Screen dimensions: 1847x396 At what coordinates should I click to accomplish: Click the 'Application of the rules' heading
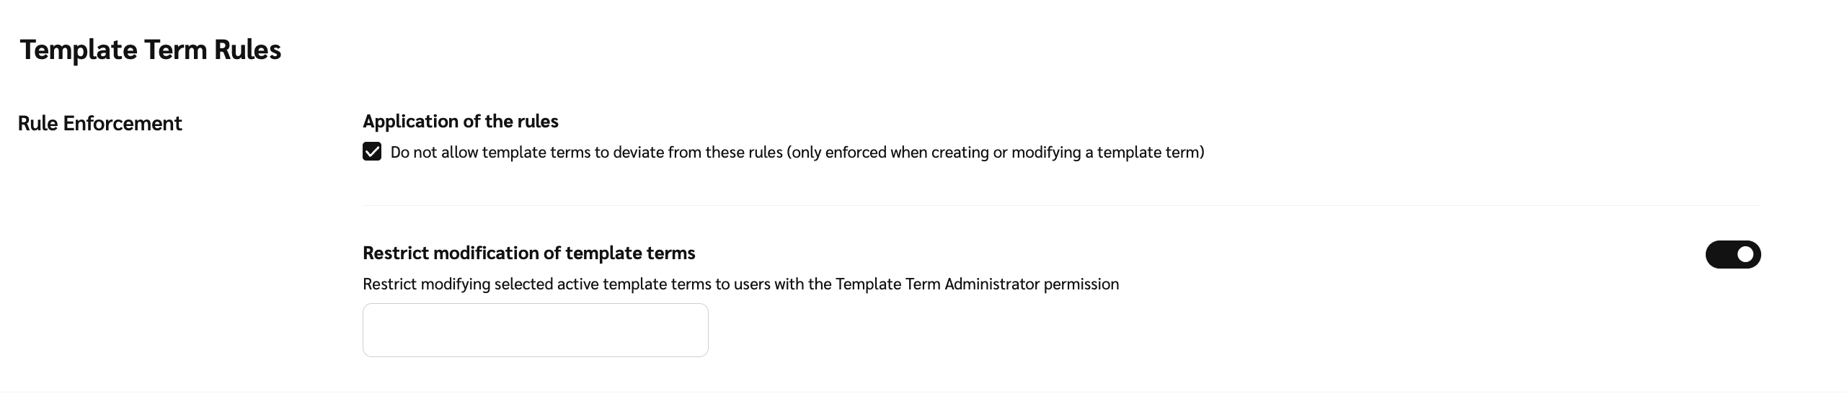click(x=460, y=121)
